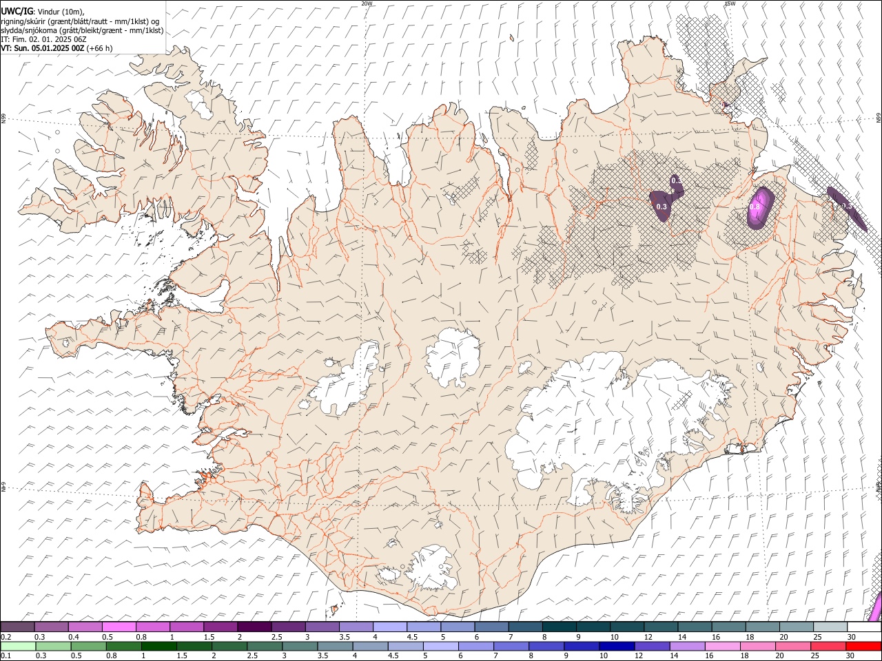Click the Mýrdalsjökull glacier near the south coast
Screen dimensions: 882x661
click(x=431, y=569)
